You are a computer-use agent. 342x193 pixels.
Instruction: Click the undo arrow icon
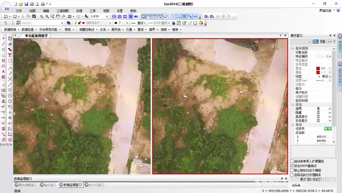pos(6,16)
